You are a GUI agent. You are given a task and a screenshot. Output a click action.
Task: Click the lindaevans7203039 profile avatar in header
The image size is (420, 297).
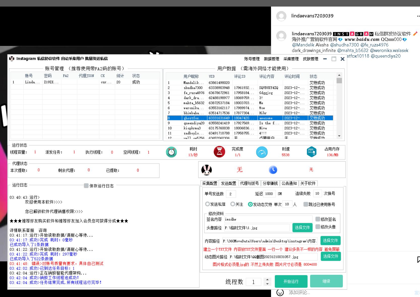click(281, 16)
